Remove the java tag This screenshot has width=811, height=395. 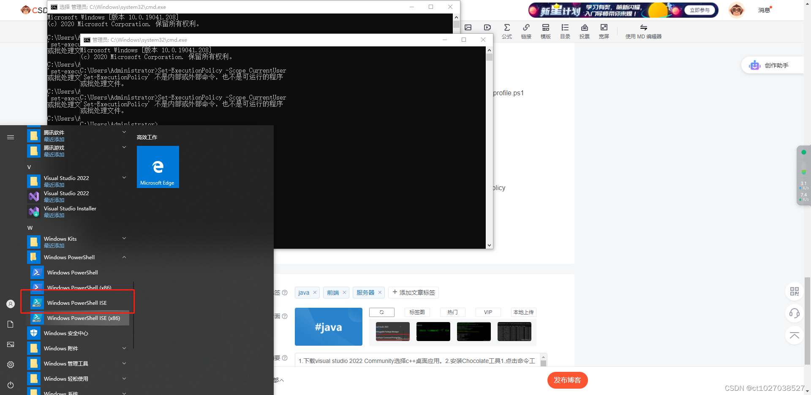tap(315, 293)
